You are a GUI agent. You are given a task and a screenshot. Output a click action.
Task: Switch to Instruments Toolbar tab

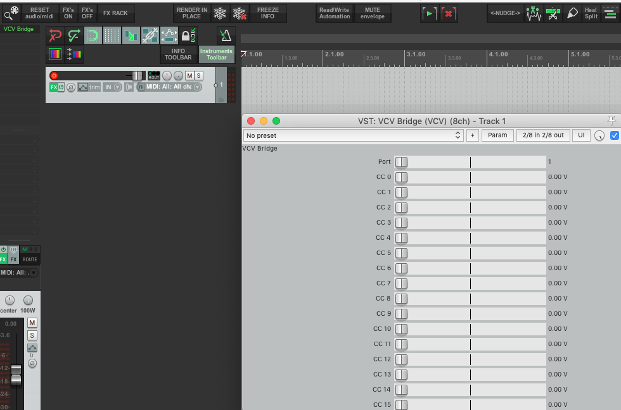coord(216,54)
